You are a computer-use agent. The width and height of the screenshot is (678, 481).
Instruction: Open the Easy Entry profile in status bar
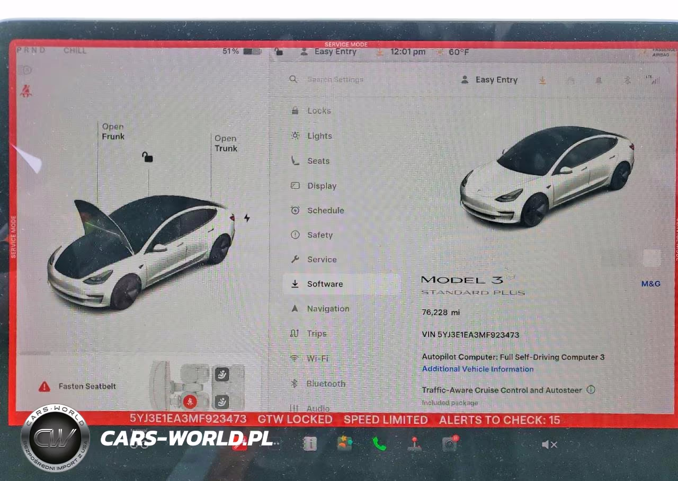328,52
